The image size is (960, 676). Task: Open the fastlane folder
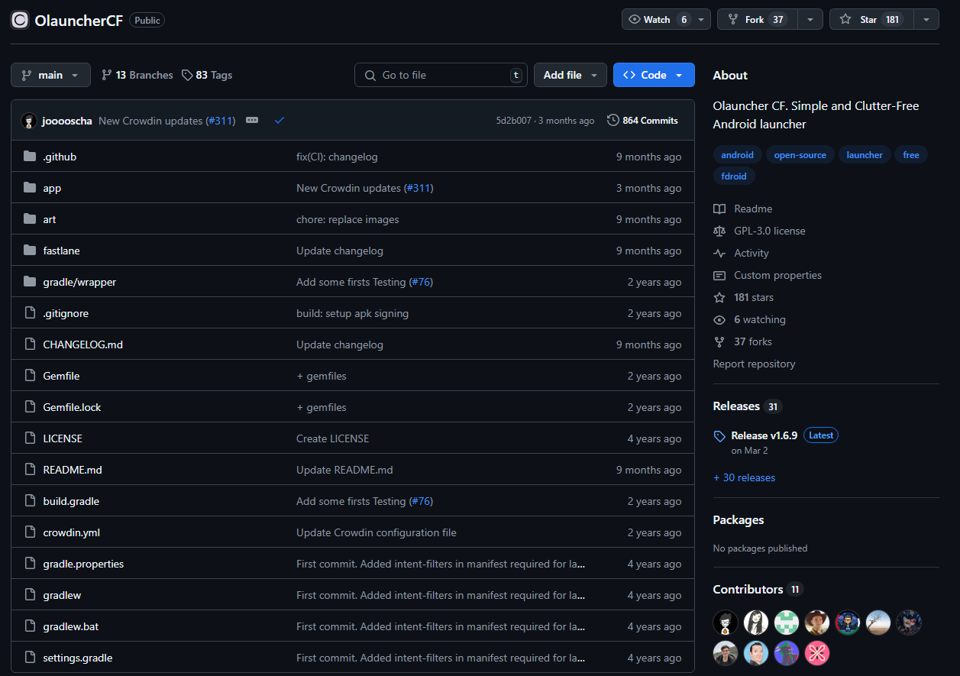coord(61,251)
